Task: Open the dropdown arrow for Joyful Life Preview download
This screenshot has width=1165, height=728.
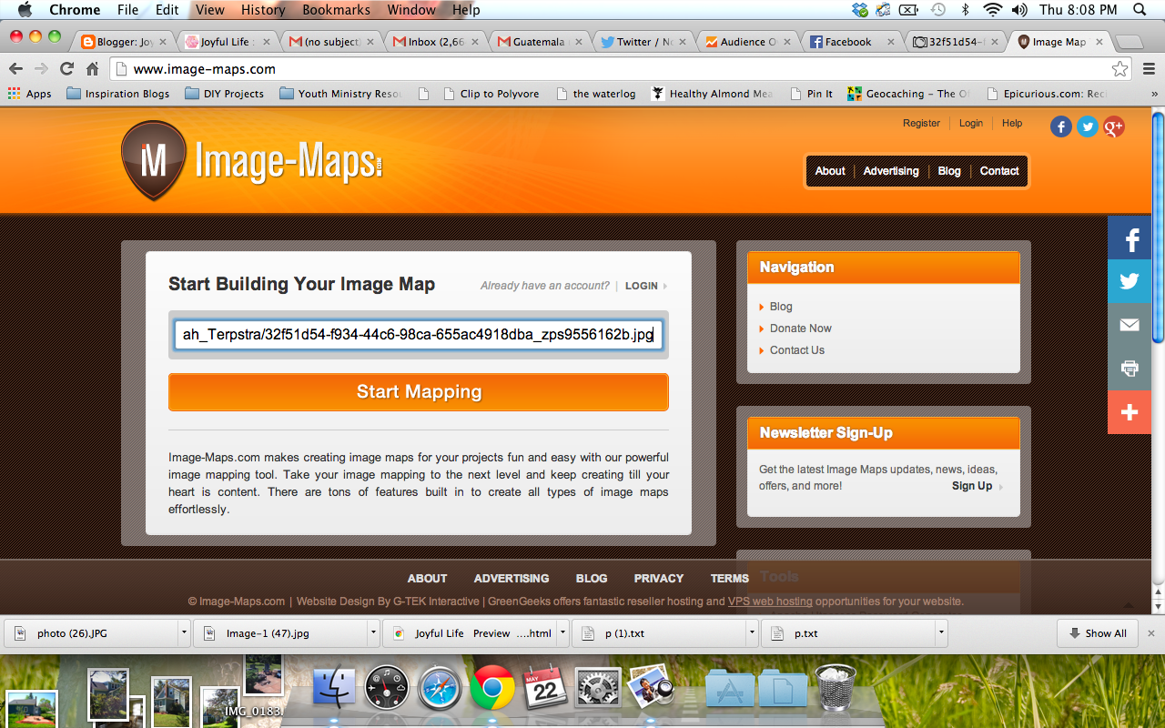Action: coord(562,632)
